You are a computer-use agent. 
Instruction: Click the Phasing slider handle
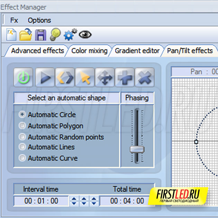click(137, 150)
